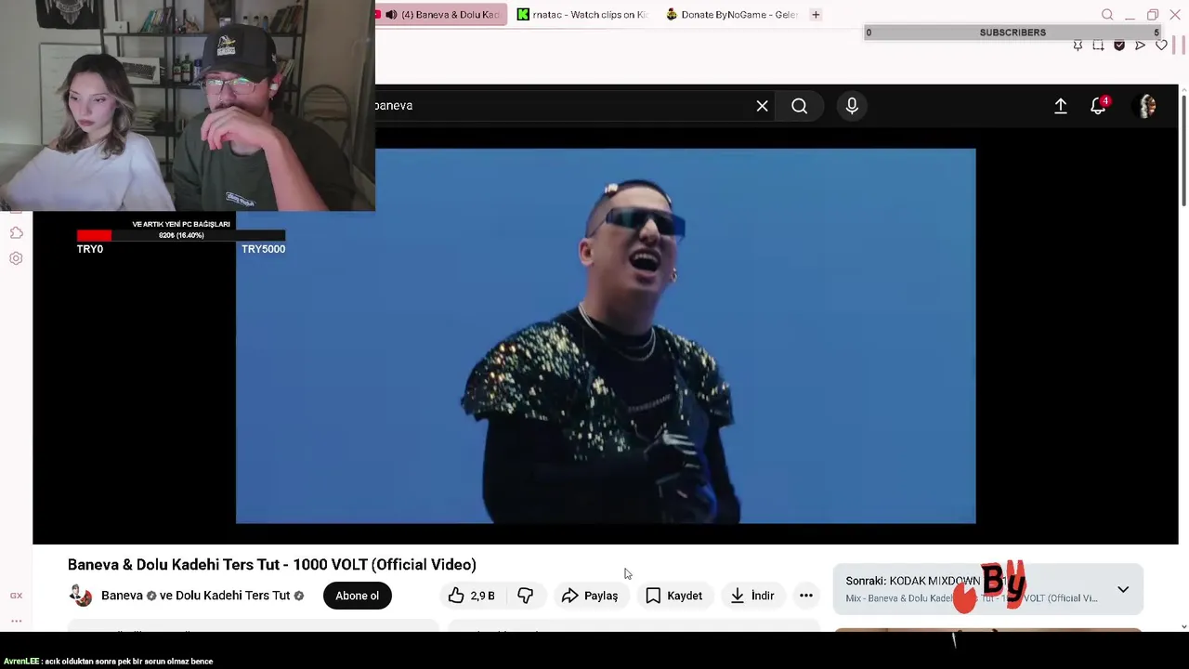Open browser tab search magnifier
1189x669 pixels.
click(x=1107, y=15)
